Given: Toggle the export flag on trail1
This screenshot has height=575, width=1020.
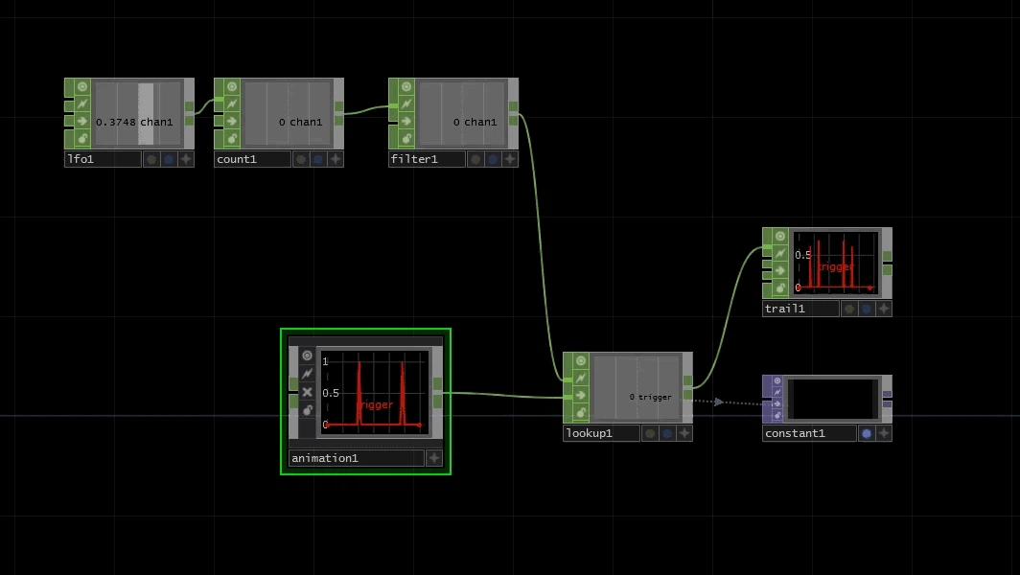Looking at the screenshot, I should pos(849,309).
